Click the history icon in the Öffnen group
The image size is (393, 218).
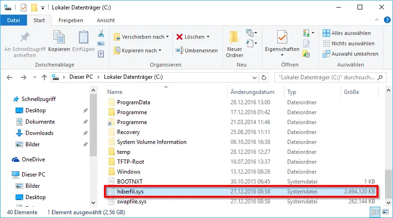pyautogui.click(x=306, y=54)
